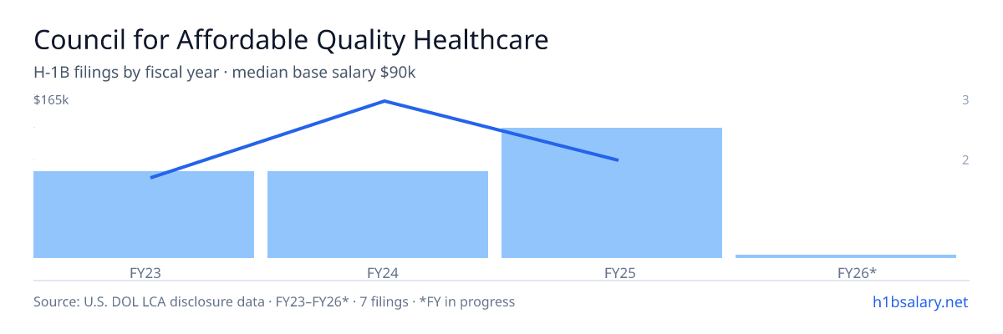The height and width of the screenshot is (334, 1003).
Task: Select the FY24 filings bar
Action: [x=378, y=215]
